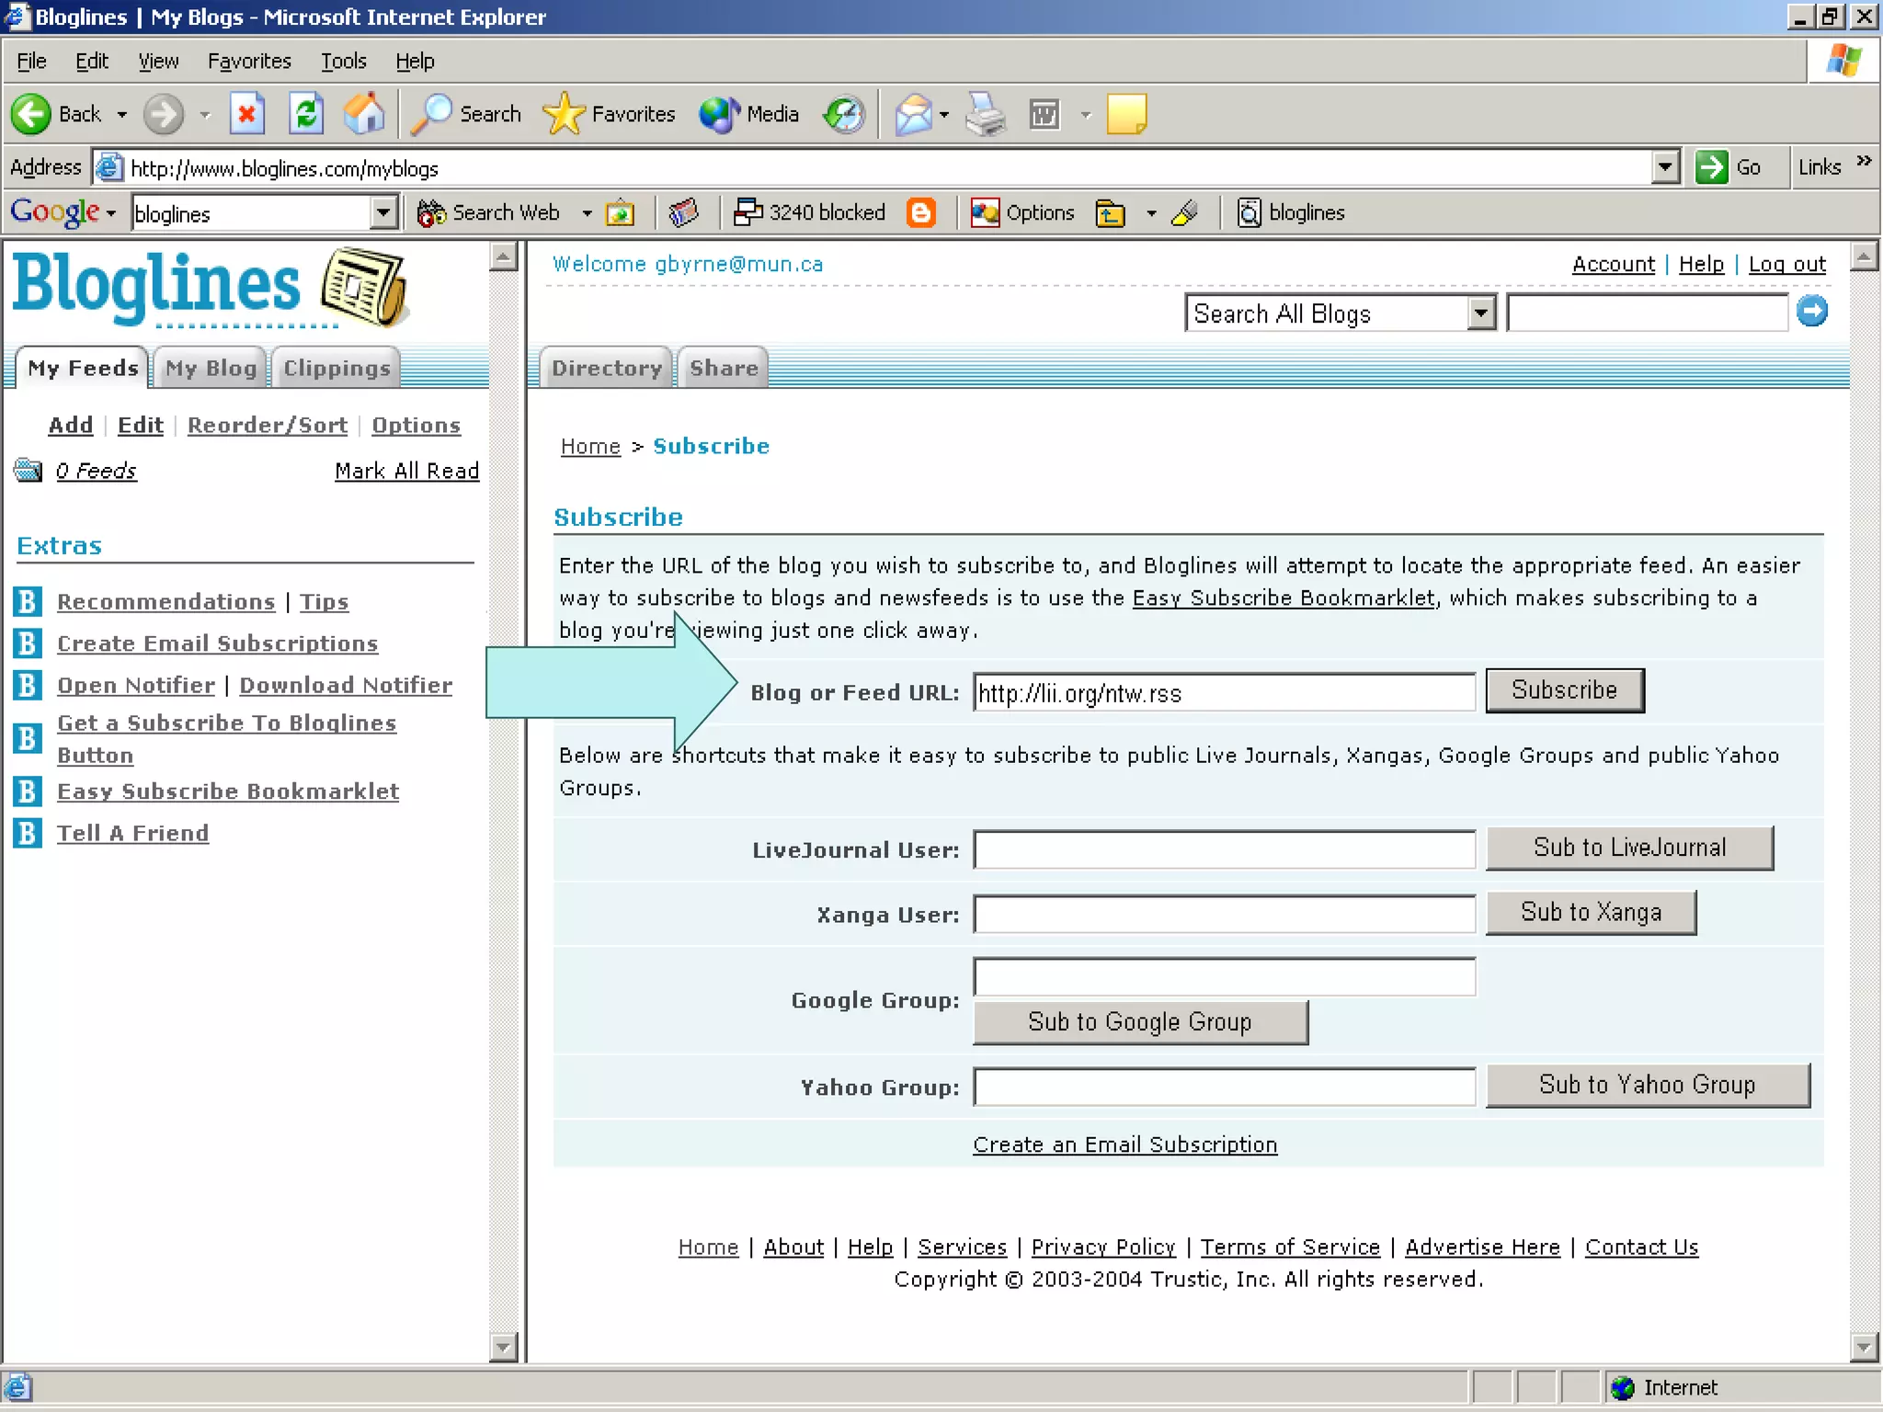Image resolution: width=1883 pixels, height=1412 pixels.
Task: Switch to the Clippings tab
Action: coord(337,368)
